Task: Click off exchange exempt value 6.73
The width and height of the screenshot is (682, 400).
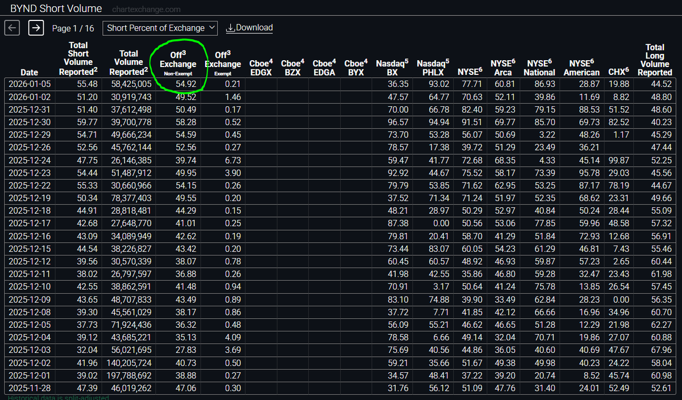Action: (233, 160)
